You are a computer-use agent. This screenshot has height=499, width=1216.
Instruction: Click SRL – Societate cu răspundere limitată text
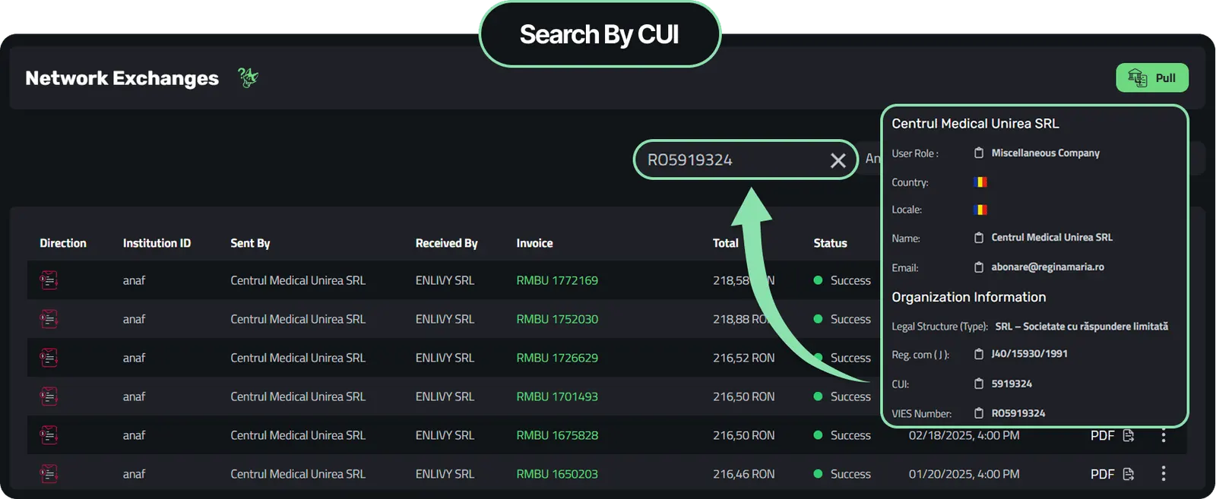[1081, 327]
